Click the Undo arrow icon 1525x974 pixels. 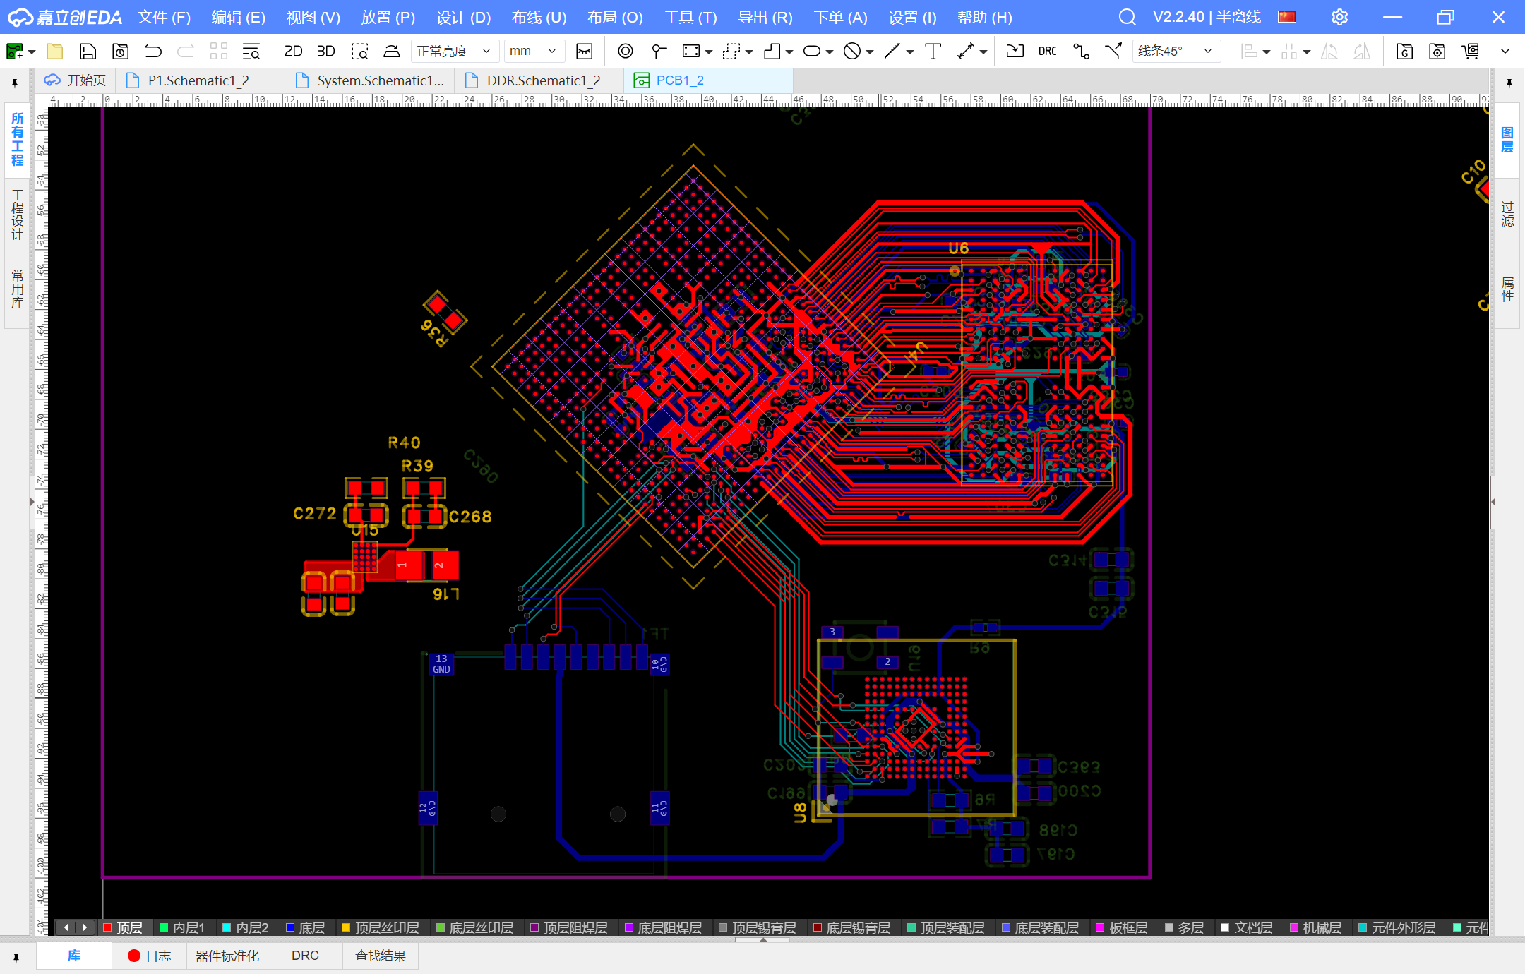coord(152,52)
